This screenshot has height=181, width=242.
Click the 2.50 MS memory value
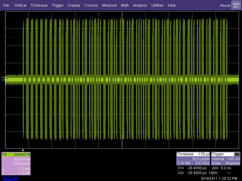[x=184, y=163]
